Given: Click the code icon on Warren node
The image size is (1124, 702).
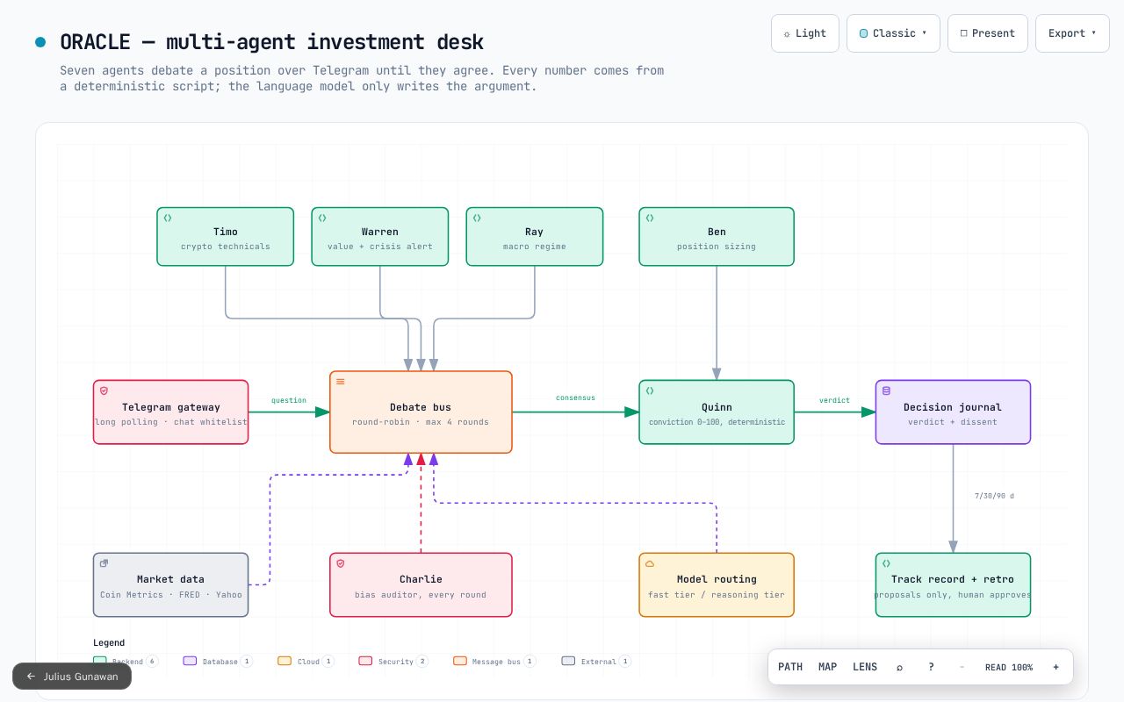Looking at the screenshot, I should click(322, 218).
